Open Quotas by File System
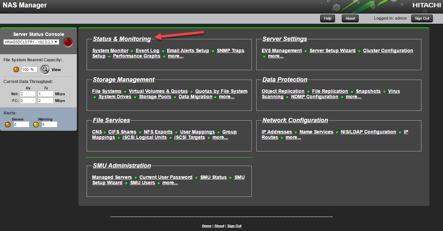 221,91
